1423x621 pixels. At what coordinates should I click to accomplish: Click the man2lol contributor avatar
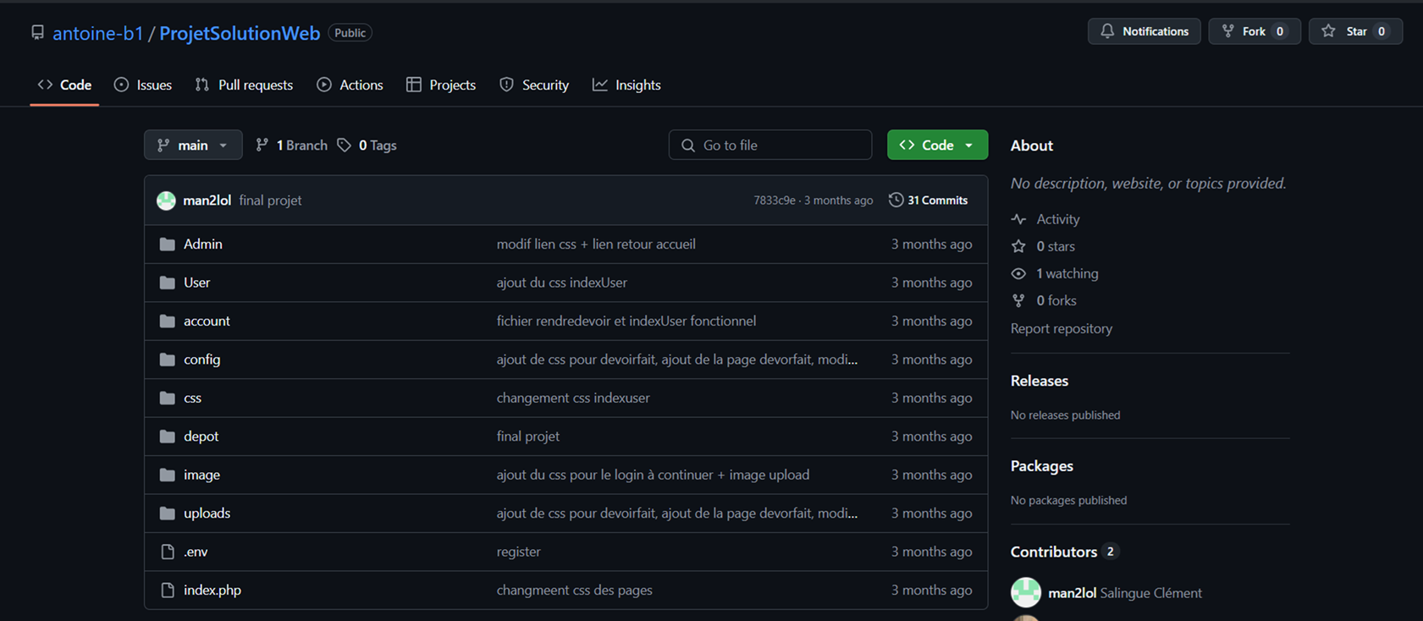click(1026, 592)
